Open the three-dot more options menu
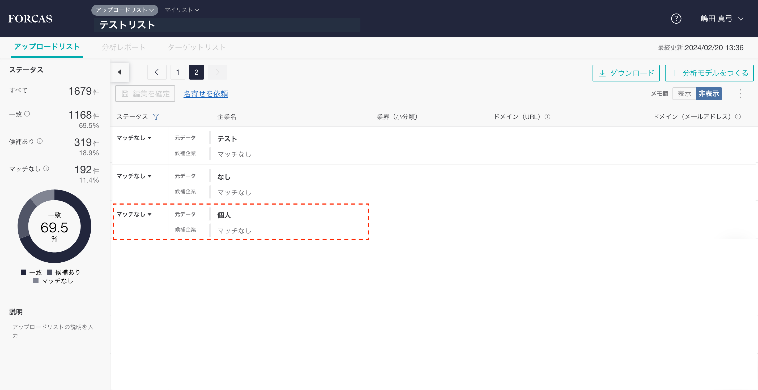 (740, 94)
